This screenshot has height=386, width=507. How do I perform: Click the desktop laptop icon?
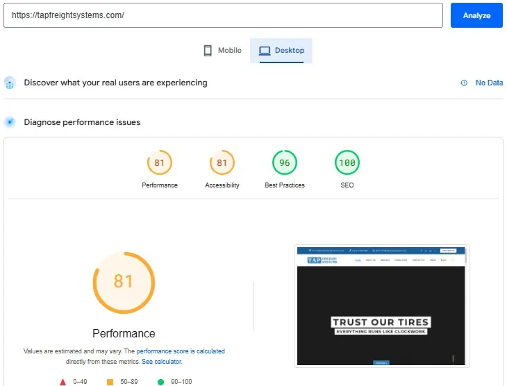pos(265,51)
